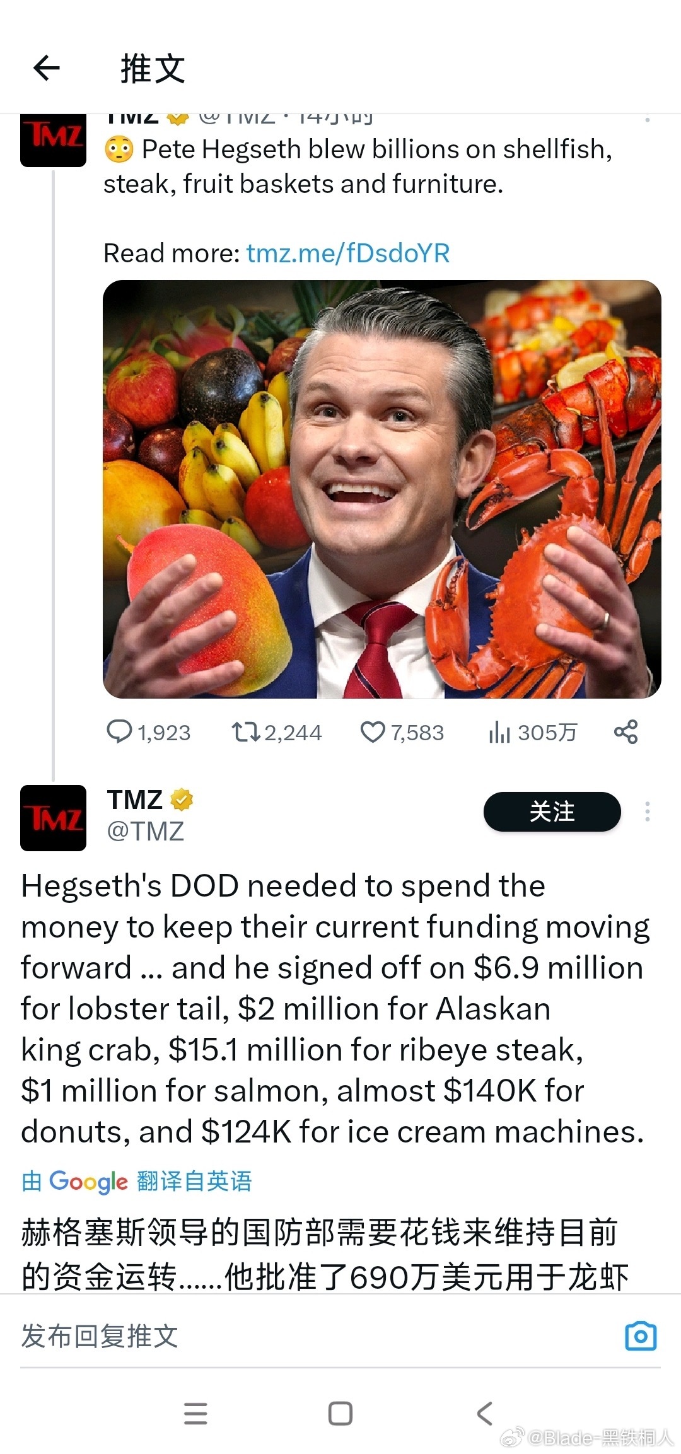Tap the @TMZ handle on main tweet
Image resolution: width=681 pixels, height=1454 pixels.
click(x=145, y=831)
